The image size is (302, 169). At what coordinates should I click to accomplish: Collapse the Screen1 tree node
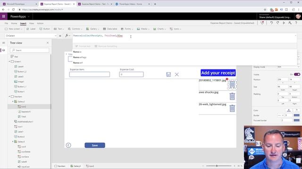coord(9,61)
